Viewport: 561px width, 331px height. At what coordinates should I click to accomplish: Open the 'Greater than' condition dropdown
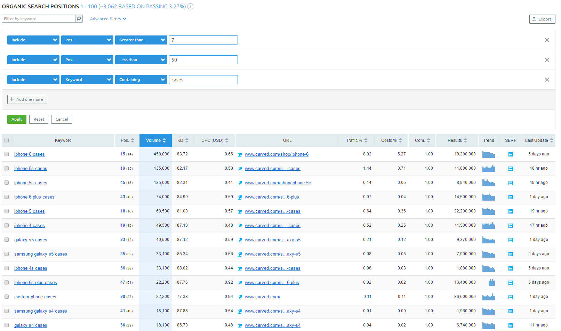click(x=141, y=40)
